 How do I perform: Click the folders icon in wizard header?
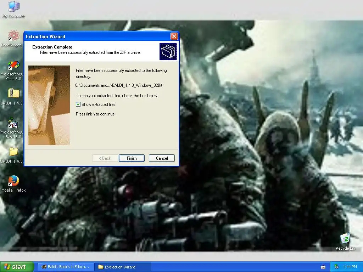[x=168, y=51]
